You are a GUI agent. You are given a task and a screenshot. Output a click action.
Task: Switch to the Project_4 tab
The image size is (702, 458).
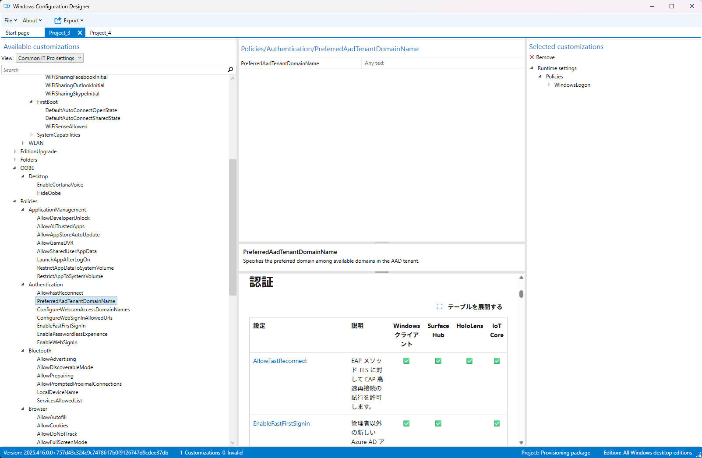[x=100, y=32]
